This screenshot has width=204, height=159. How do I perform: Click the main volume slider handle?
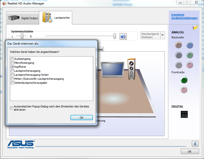pyautogui.click(x=115, y=36)
